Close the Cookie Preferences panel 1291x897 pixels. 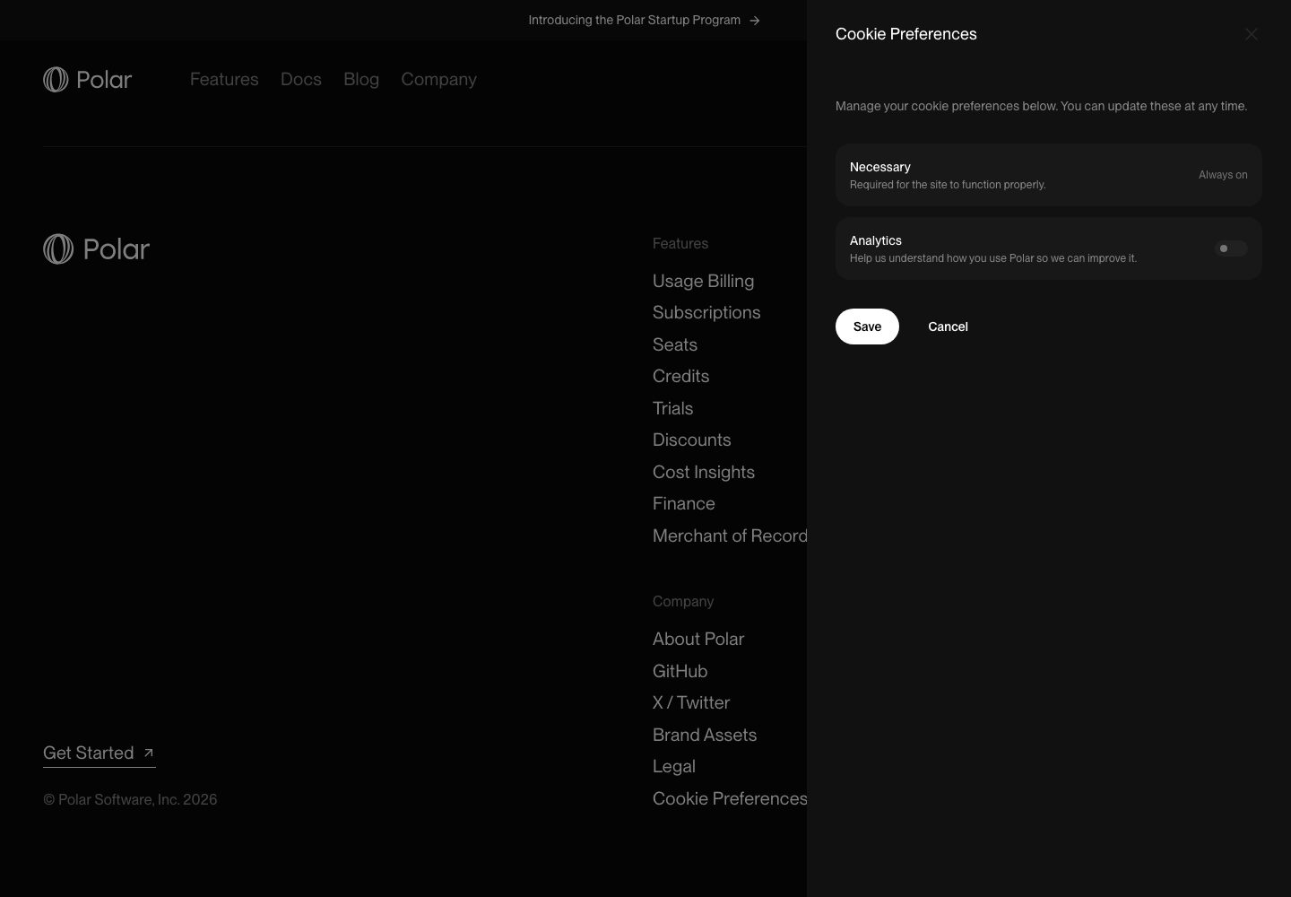[1251, 34]
